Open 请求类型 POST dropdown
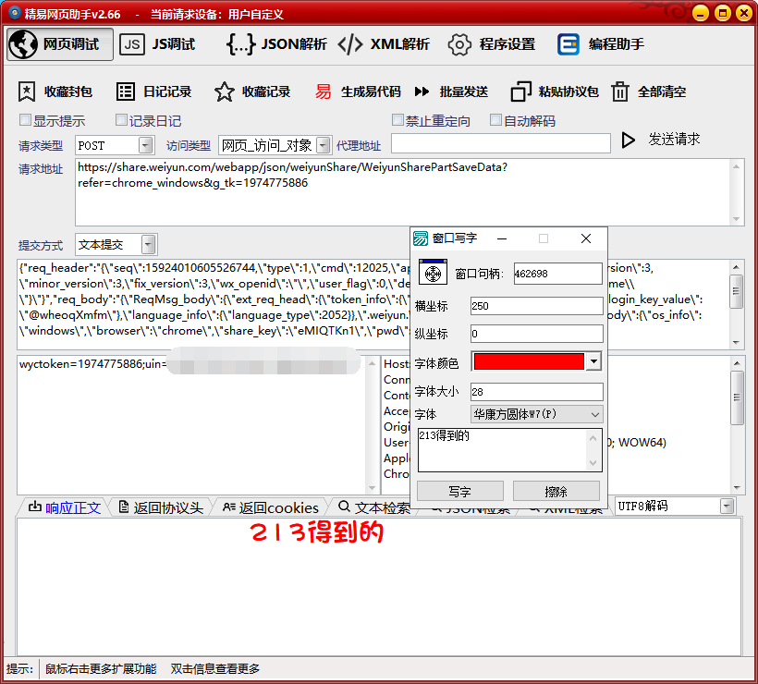The height and width of the screenshot is (684, 758). [x=145, y=145]
